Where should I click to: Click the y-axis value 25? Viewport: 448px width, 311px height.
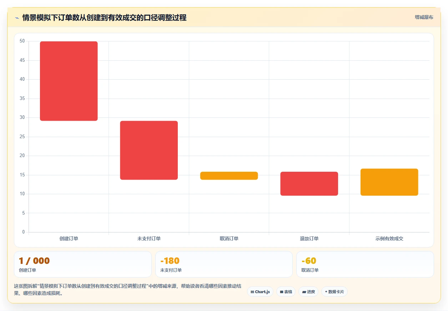pyautogui.click(x=22, y=137)
